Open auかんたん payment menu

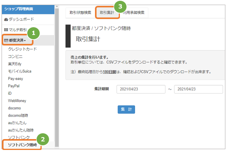pos(17,123)
